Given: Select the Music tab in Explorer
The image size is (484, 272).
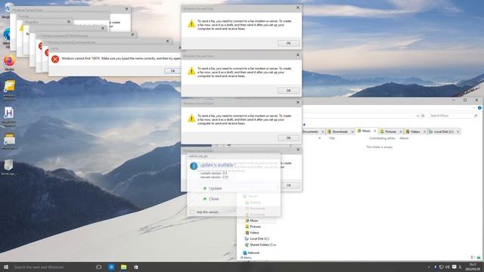Looking at the screenshot, I should 366,131.
